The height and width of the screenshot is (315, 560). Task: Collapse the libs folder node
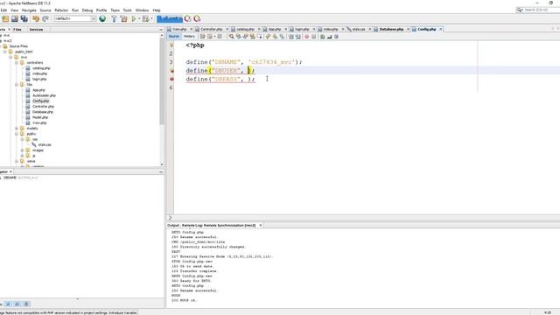(x=17, y=85)
